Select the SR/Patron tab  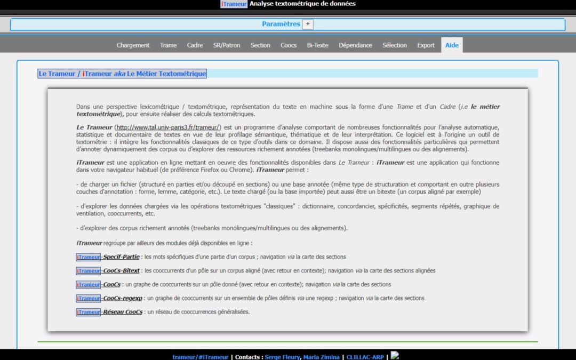227,45
